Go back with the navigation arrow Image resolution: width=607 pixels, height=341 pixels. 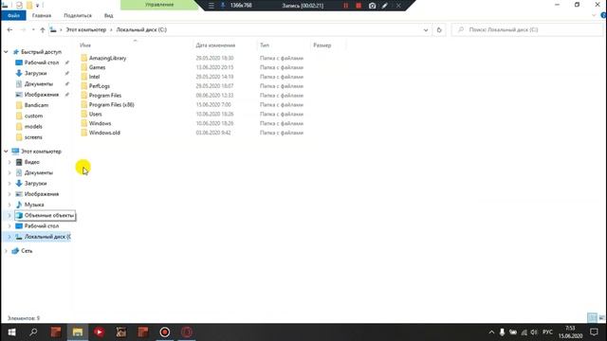pos(10,29)
